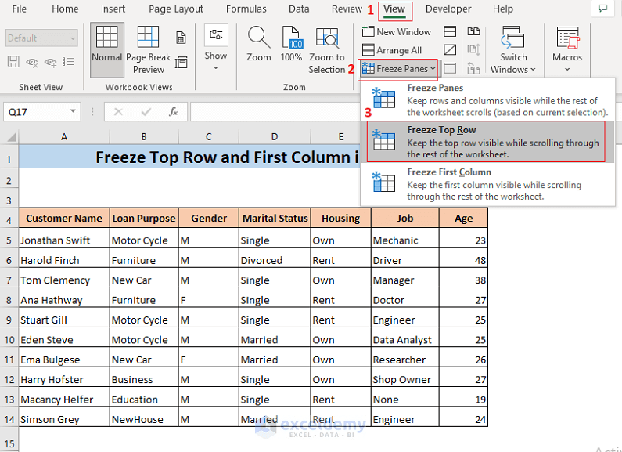Click Reset Window Position icon
Screen dimensions: 622x452
pyautogui.click(x=473, y=68)
